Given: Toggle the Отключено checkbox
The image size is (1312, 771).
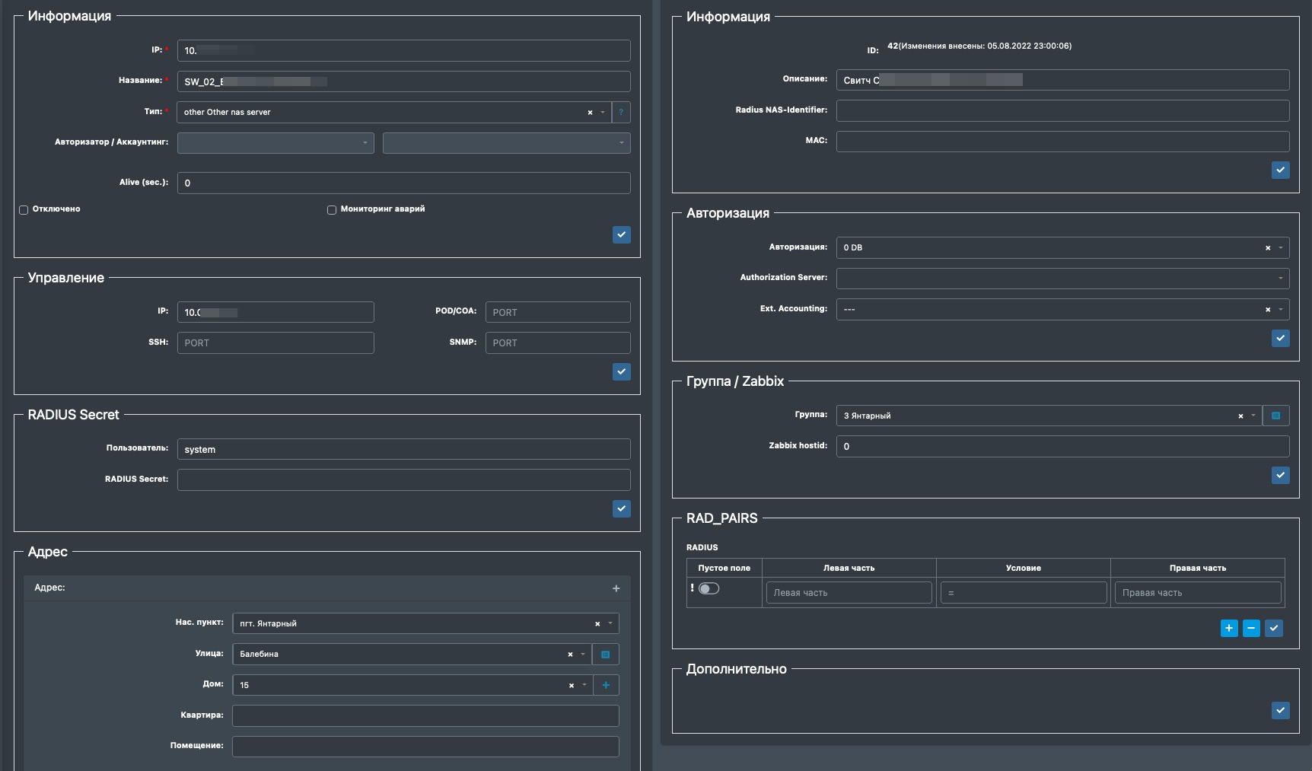Looking at the screenshot, I should [24, 210].
